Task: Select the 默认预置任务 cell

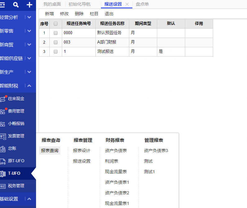Action: click(x=112, y=33)
